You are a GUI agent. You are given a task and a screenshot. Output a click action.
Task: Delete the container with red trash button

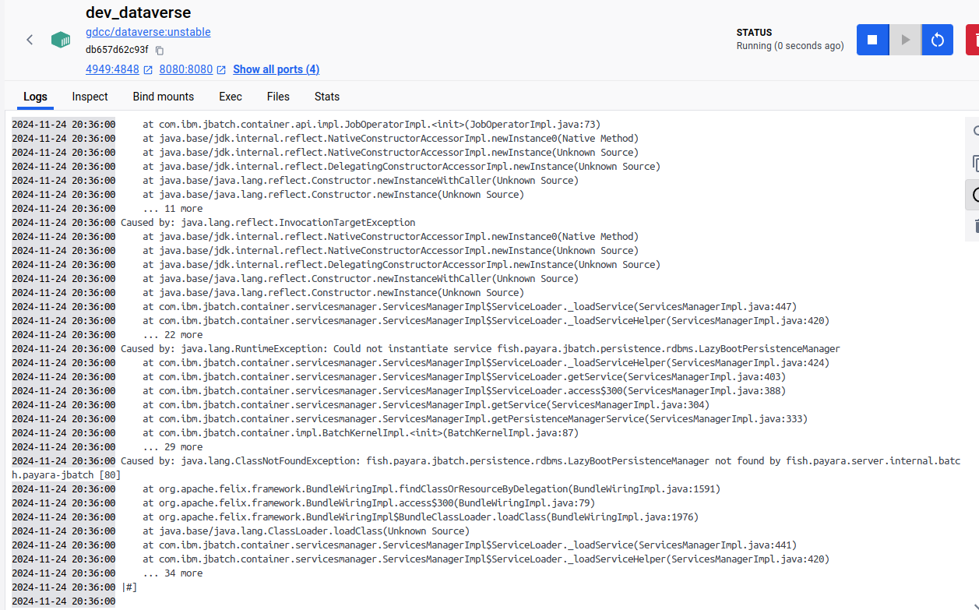coord(974,40)
